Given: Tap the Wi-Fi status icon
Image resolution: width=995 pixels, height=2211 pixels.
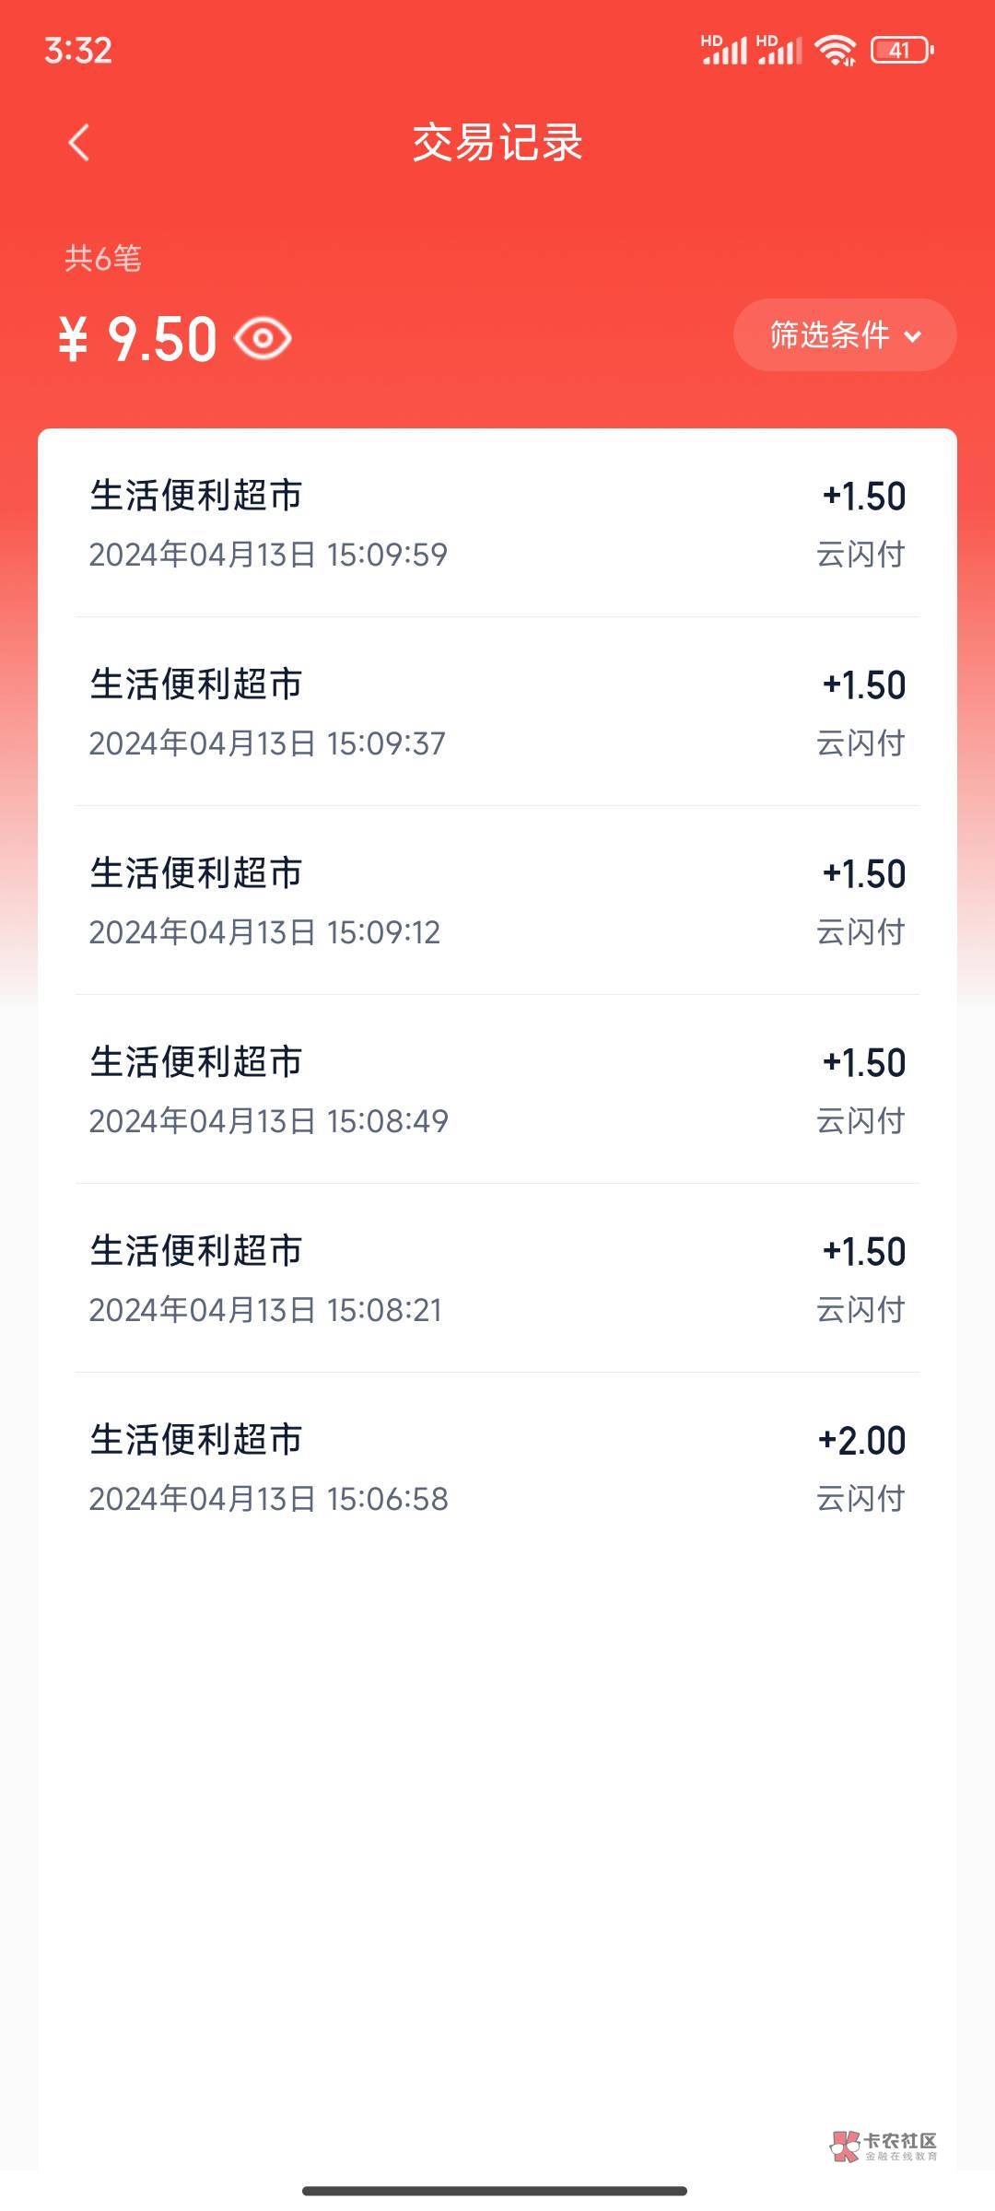Looking at the screenshot, I should point(836,51).
